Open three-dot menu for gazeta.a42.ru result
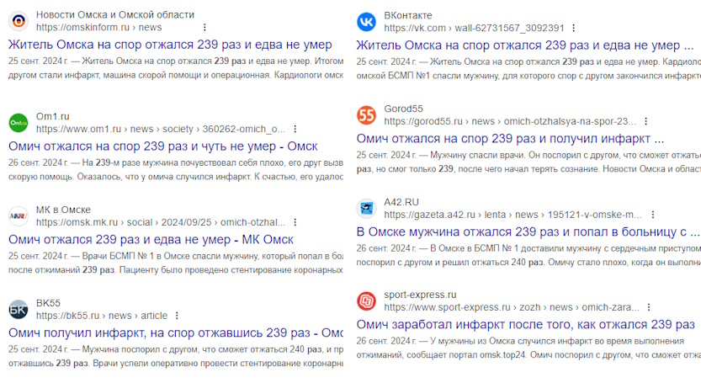Screen dimensions: 701x383 (x=653, y=215)
